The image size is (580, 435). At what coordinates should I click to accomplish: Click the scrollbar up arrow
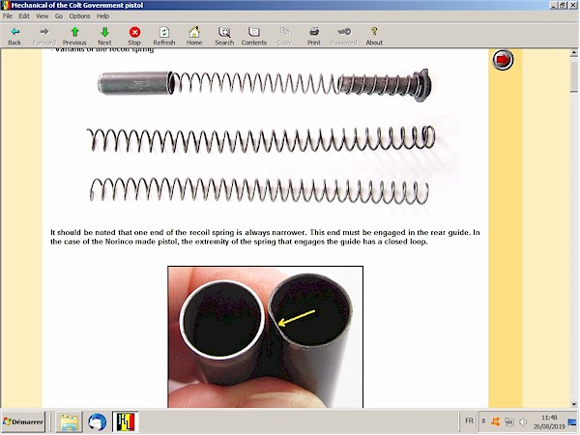(573, 53)
